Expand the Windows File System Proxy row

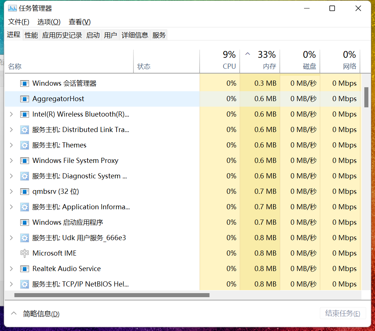coord(11,161)
